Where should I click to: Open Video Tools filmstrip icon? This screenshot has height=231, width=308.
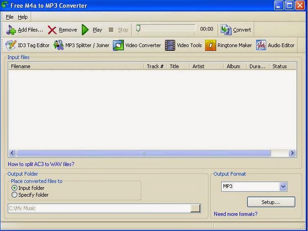[x=170, y=45]
